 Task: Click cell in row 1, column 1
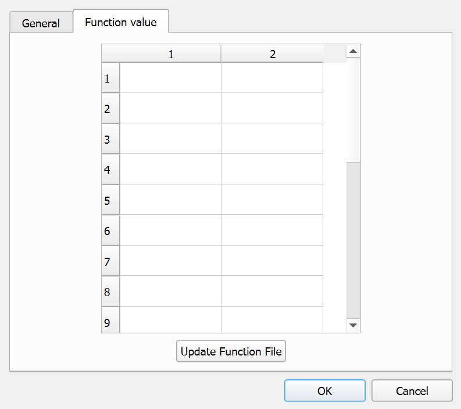(x=170, y=78)
